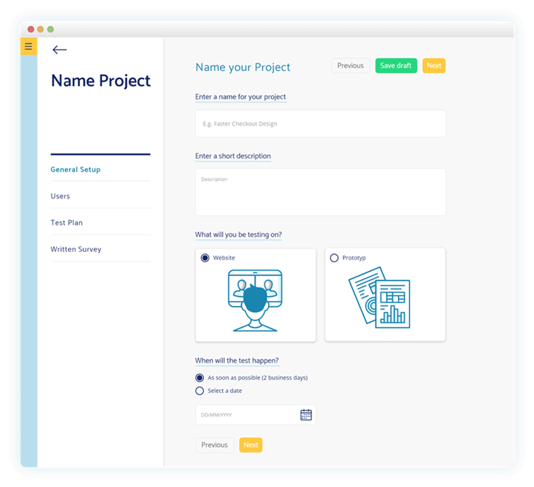The height and width of the screenshot is (487, 534).
Task: Select the Website radio button
Action: [x=201, y=257]
